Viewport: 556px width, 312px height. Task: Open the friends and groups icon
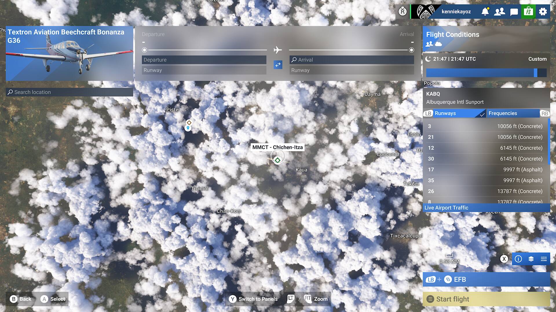500,12
